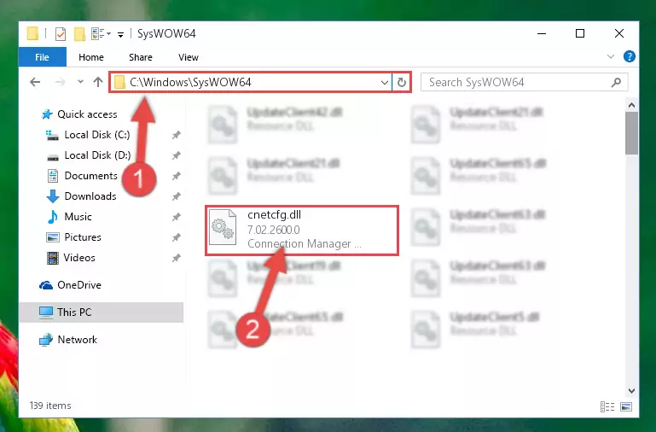Click the scrollbar down arrow
This screenshot has width=656, height=432.
point(632,391)
